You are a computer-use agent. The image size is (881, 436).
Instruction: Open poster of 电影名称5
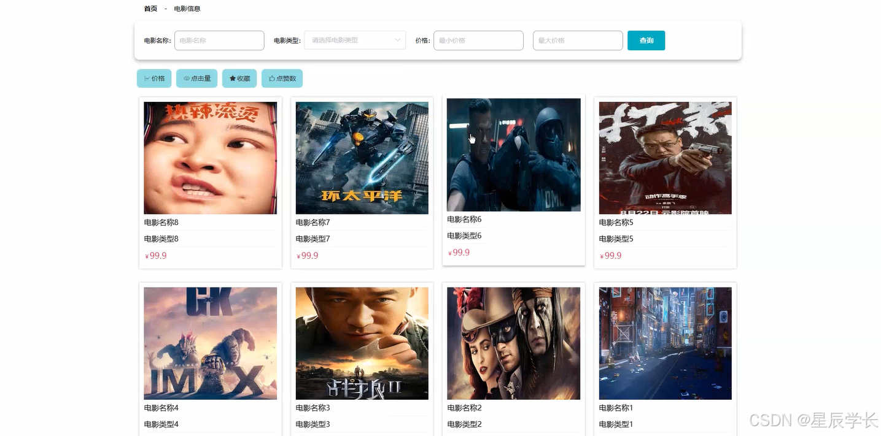coord(666,158)
